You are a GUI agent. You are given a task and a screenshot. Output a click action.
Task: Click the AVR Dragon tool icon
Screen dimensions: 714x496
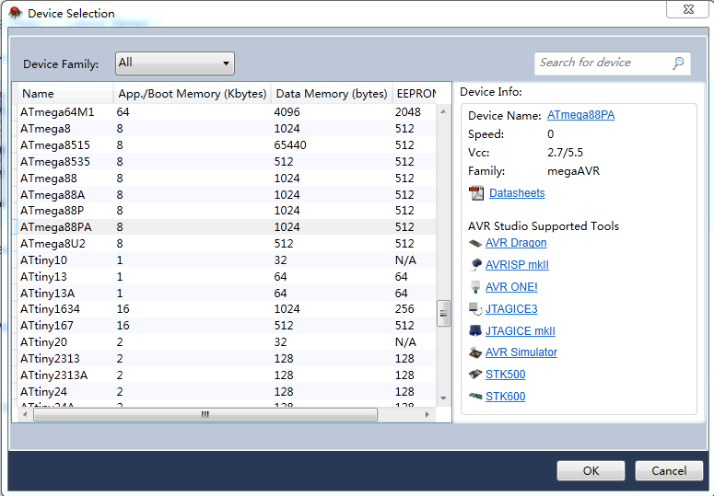pos(475,243)
